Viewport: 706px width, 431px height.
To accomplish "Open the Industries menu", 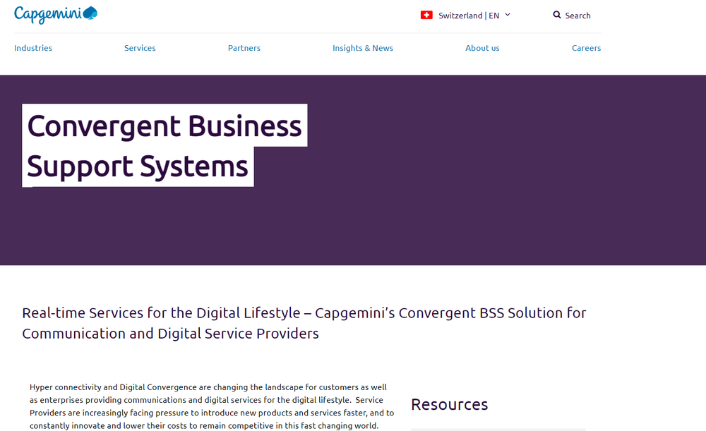I will pos(33,48).
